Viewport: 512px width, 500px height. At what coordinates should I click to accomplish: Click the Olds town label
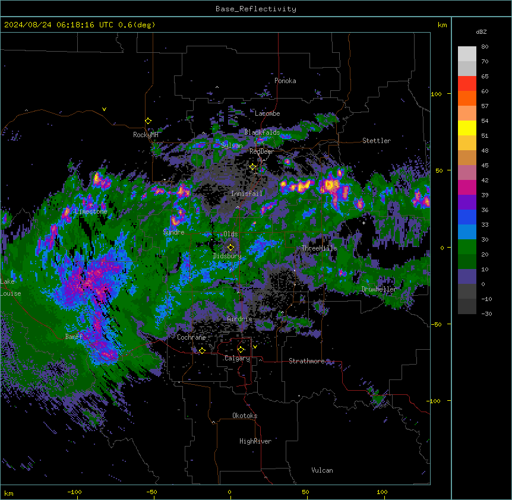[230, 234]
